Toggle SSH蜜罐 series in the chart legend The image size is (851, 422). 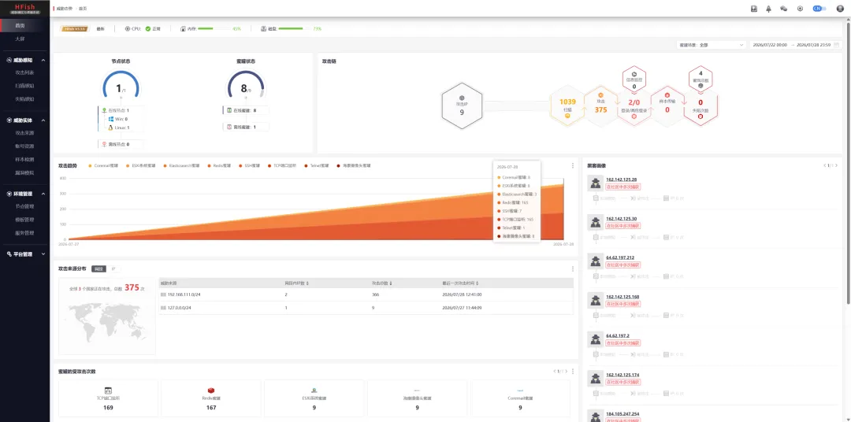coord(249,165)
